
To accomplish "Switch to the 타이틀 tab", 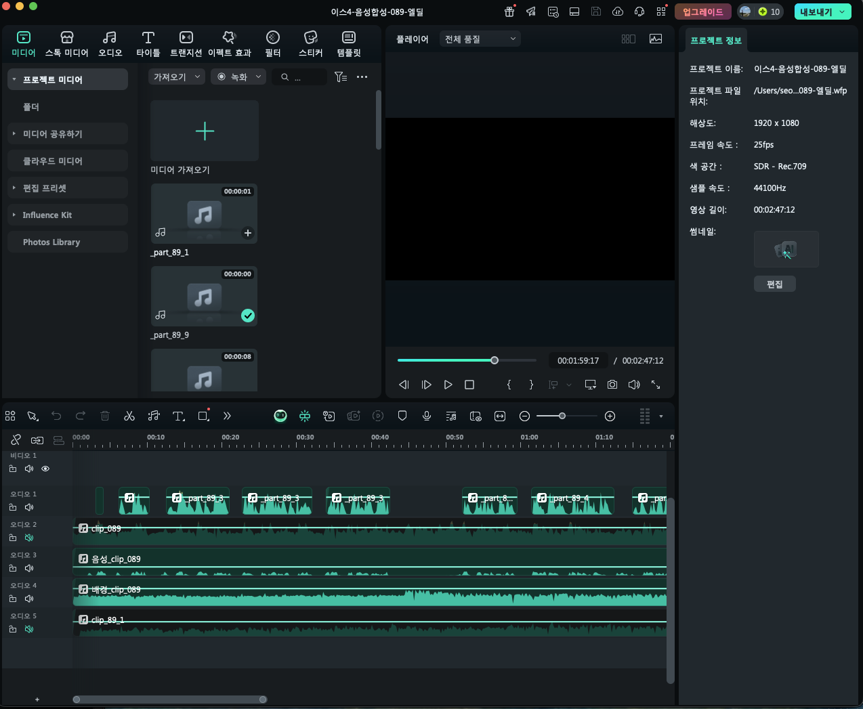I will [148, 43].
